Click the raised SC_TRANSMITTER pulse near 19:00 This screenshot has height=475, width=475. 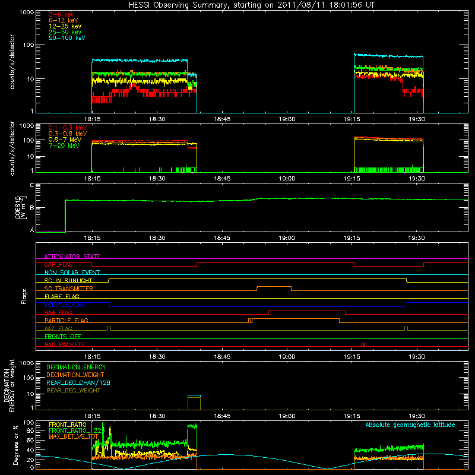coord(274,287)
